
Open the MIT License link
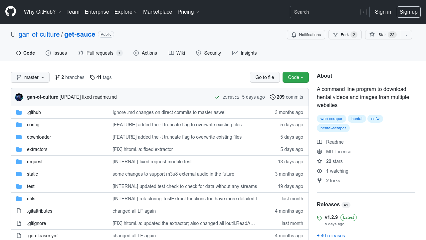[334, 152]
